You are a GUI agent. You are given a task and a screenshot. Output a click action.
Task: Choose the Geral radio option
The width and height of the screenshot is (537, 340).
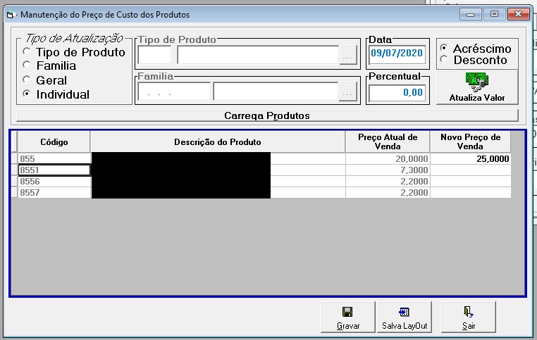(x=26, y=80)
